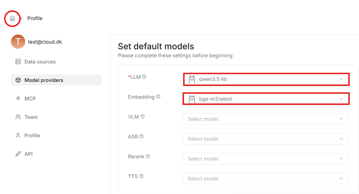
Task: Expand the VLM model selector
Action: (266, 119)
